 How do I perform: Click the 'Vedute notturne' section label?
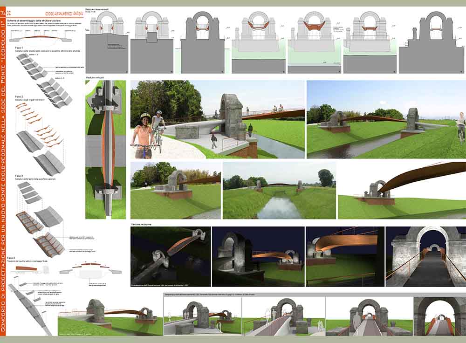click(x=142, y=224)
